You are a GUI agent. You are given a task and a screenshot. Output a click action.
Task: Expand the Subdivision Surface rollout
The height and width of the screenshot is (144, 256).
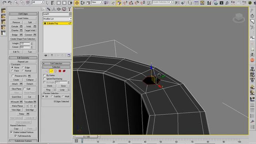pyautogui.click(x=23, y=141)
